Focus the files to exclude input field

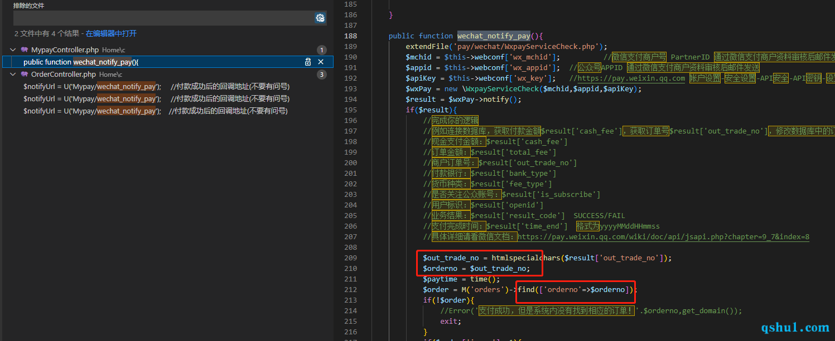pyautogui.click(x=162, y=18)
